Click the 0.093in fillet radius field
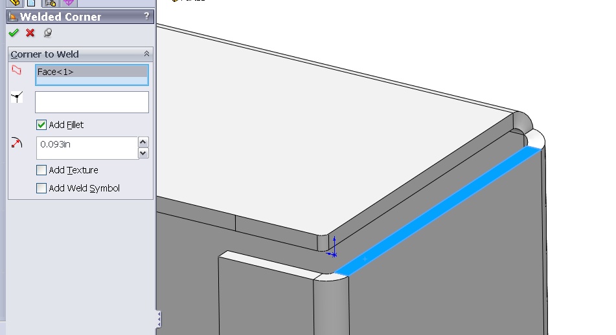 (x=87, y=148)
